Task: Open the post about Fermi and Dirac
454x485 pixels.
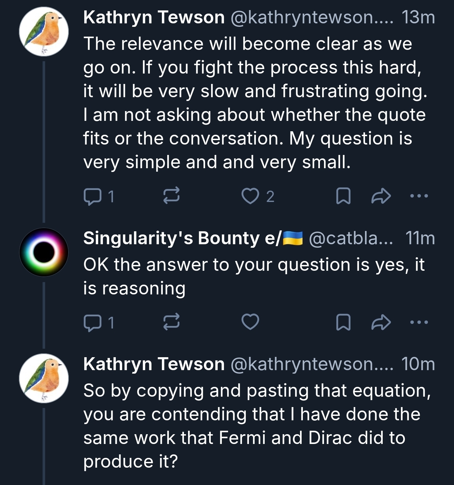Action: pos(252,426)
